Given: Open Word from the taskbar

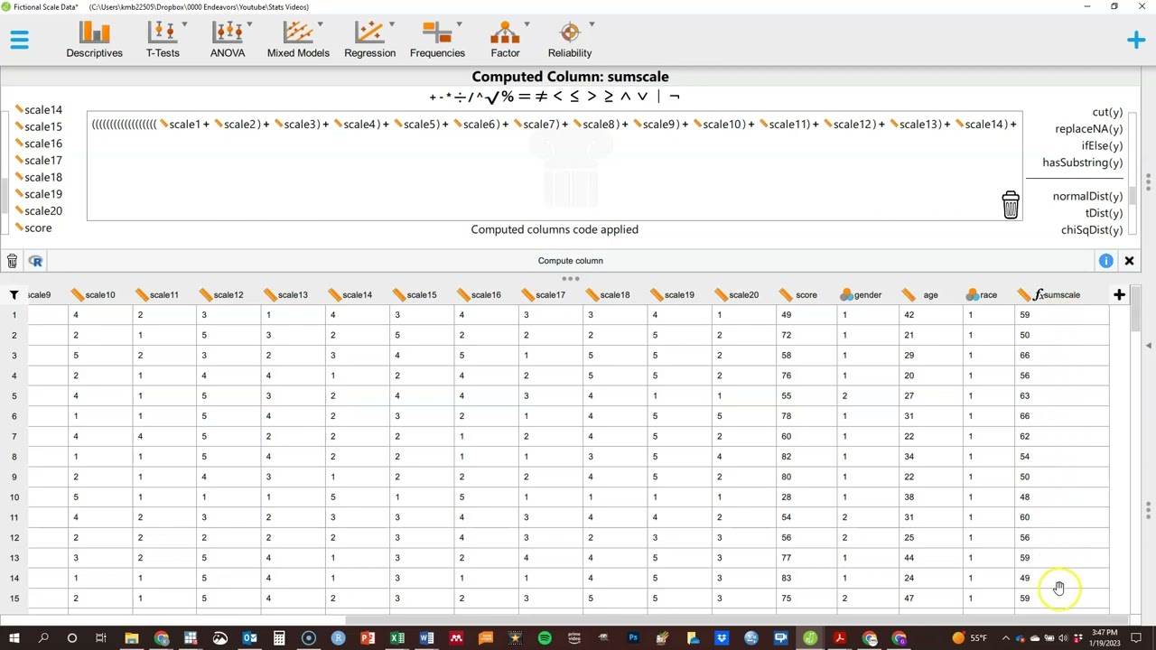Looking at the screenshot, I should coord(426,638).
